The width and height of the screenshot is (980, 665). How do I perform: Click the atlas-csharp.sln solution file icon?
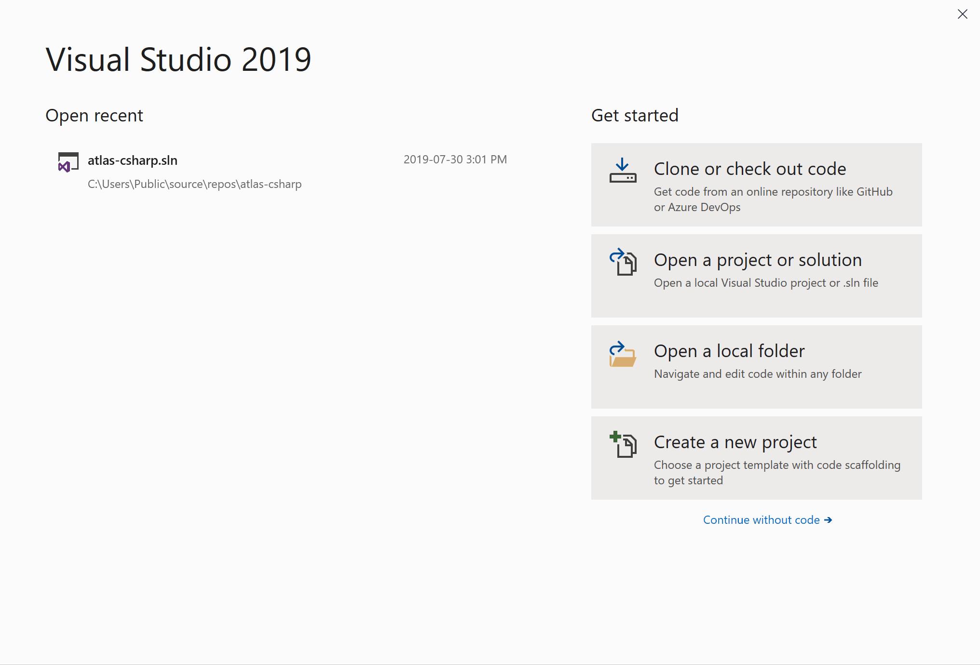coord(68,162)
